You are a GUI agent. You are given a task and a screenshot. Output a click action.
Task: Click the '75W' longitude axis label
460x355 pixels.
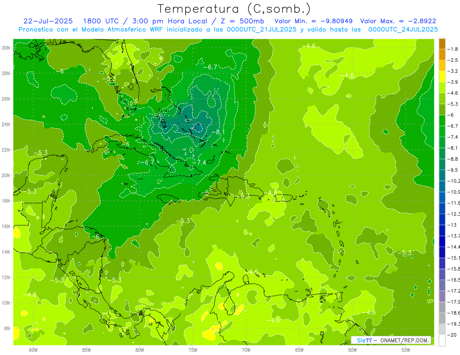click(x=193, y=350)
